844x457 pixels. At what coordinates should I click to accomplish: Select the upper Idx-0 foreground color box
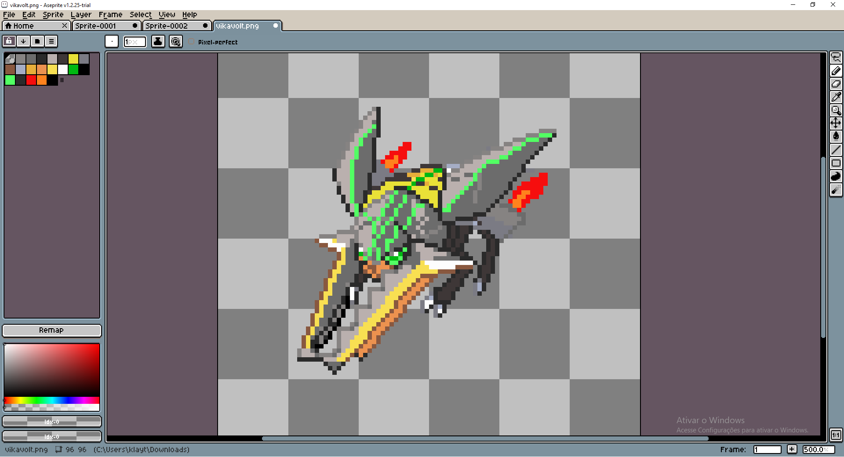click(x=52, y=422)
